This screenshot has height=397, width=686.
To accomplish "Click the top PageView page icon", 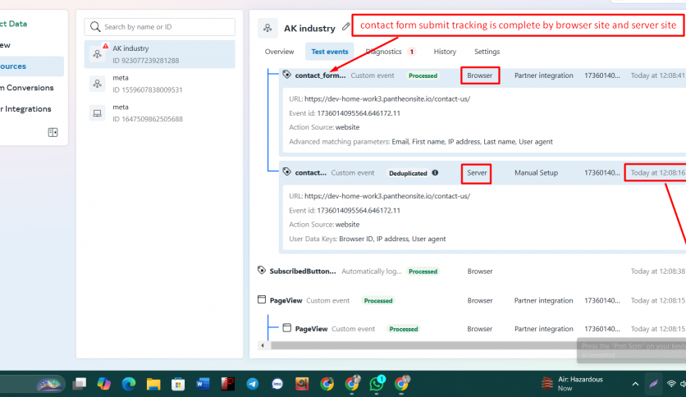I will [262, 299].
